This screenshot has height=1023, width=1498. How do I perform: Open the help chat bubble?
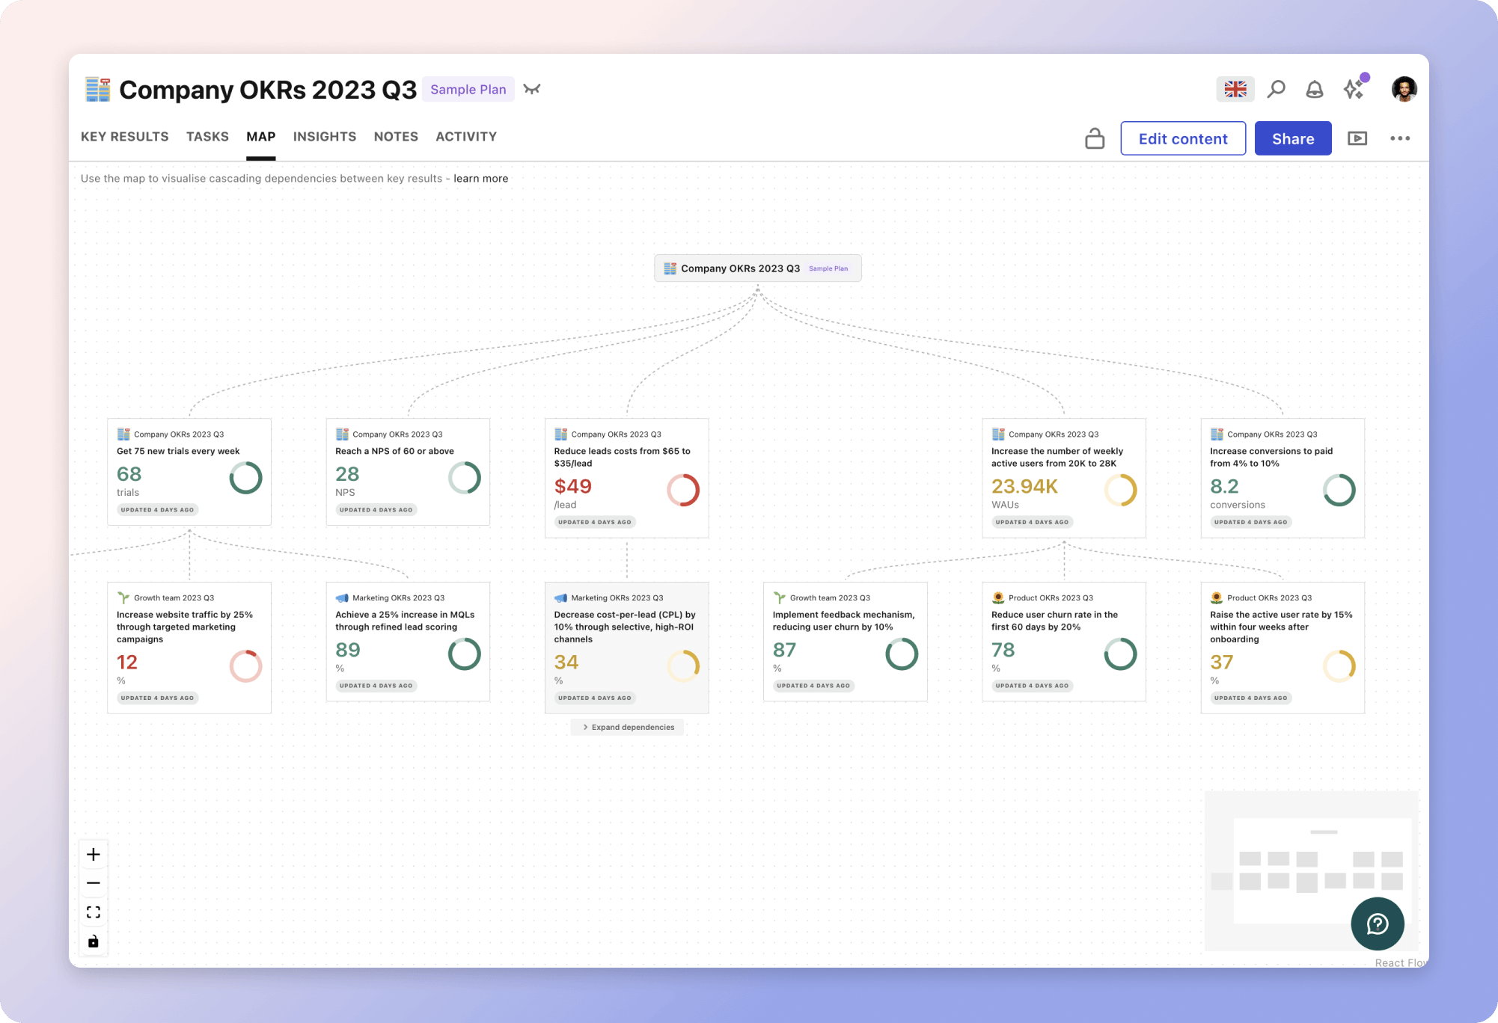point(1377,924)
